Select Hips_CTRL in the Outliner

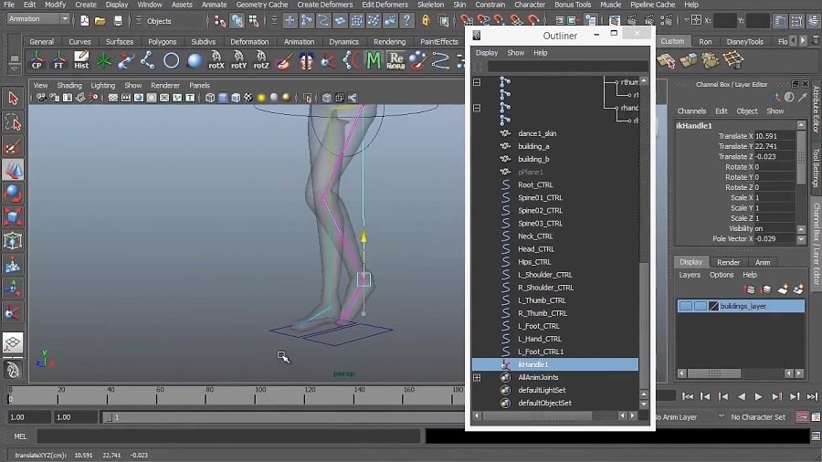534,261
